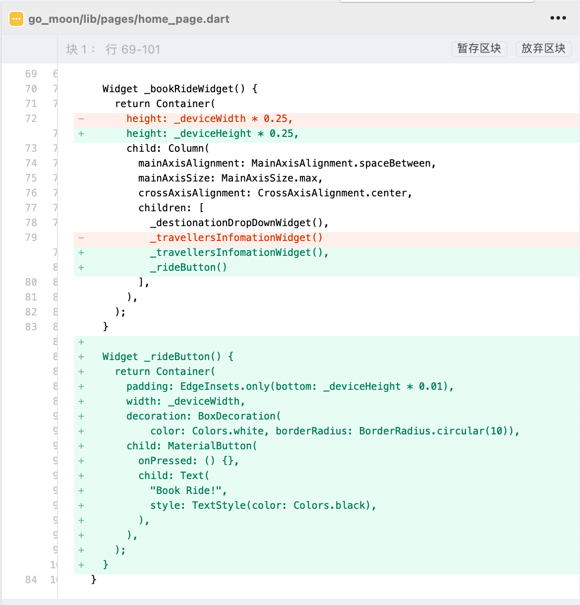Screen dimensions: 580x605
Task: Click plus marker beside added _rideButton() call
Action: click(x=81, y=267)
